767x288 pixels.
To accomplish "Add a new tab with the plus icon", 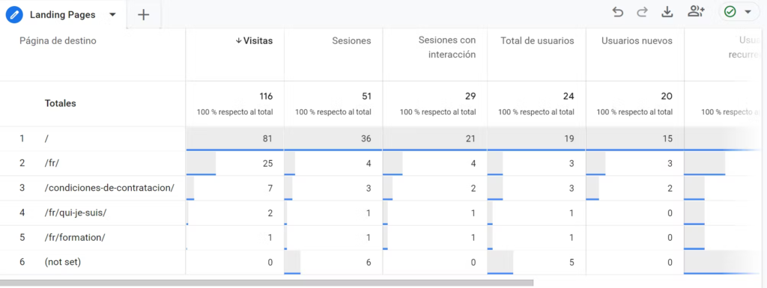I will click(x=143, y=15).
